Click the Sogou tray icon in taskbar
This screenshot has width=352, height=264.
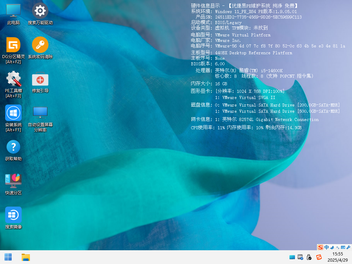click(x=319, y=257)
